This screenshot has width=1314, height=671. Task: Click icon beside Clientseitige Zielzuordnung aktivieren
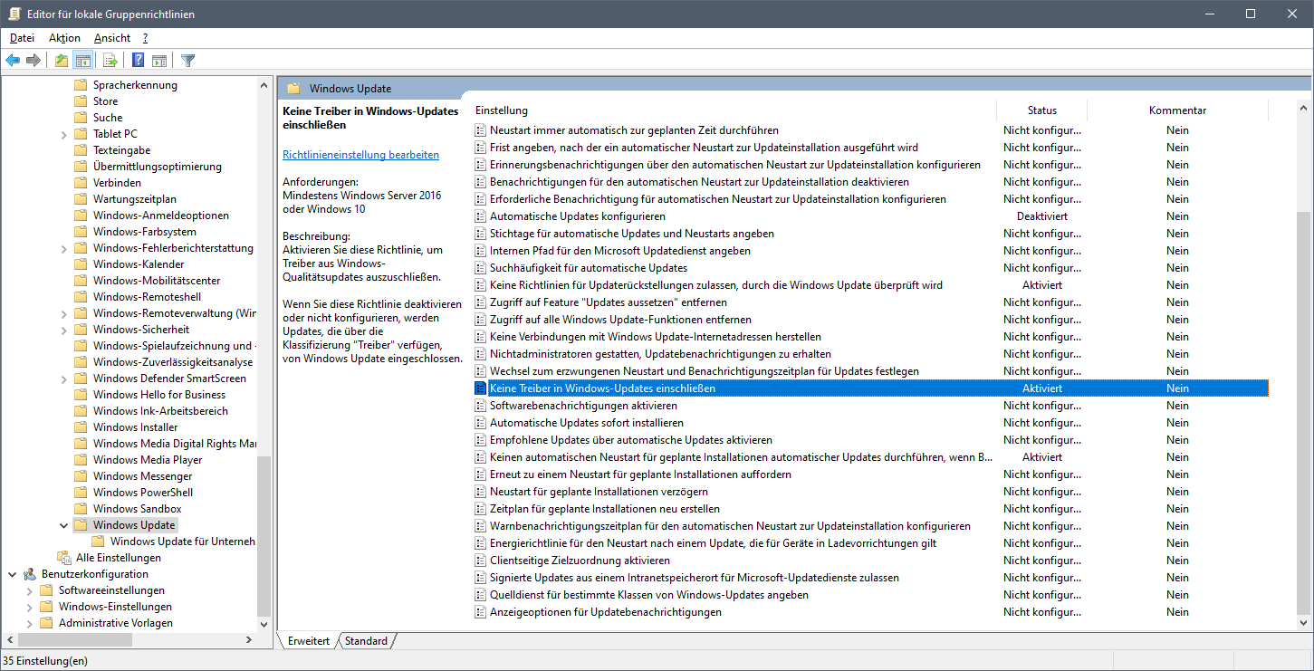tap(481, 561)
